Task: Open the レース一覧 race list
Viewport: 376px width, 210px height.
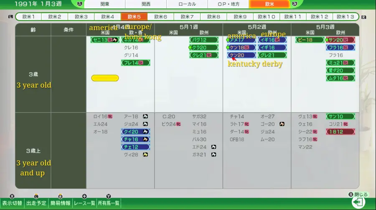Action: coord(84,203)
